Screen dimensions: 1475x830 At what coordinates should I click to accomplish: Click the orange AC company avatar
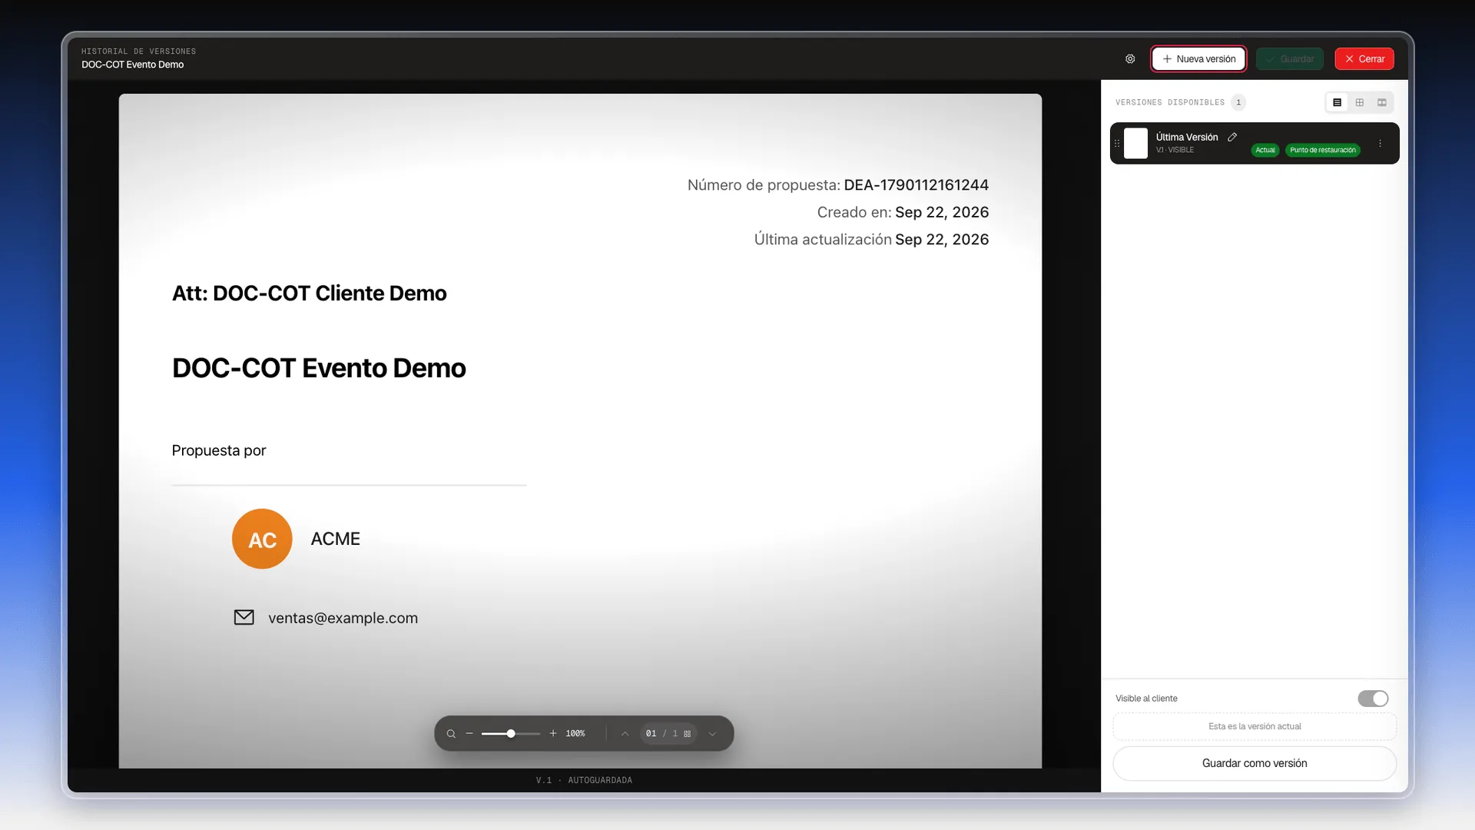click(262, 539)
